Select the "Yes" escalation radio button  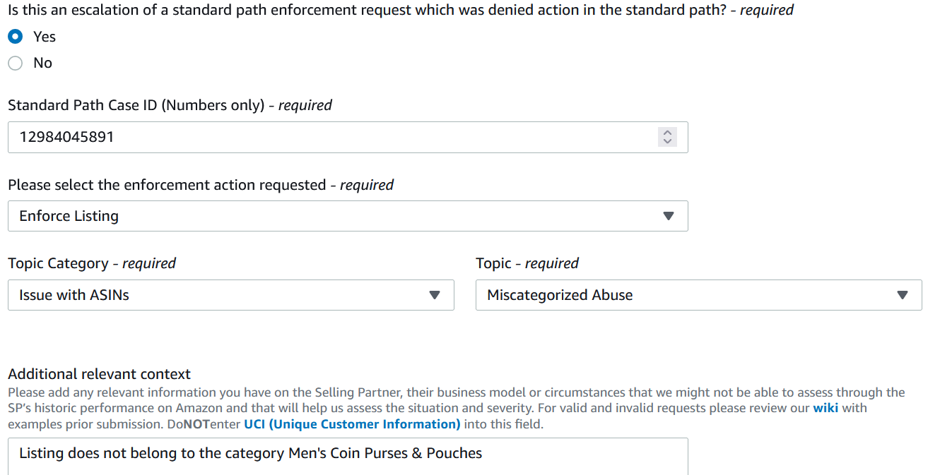coord(16,36)
